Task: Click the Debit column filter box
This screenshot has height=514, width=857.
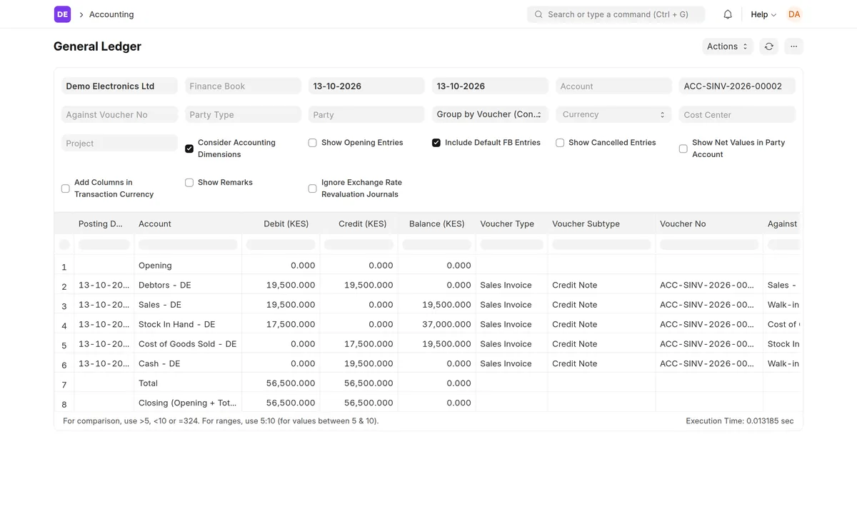Action: (x=281, y=244)
